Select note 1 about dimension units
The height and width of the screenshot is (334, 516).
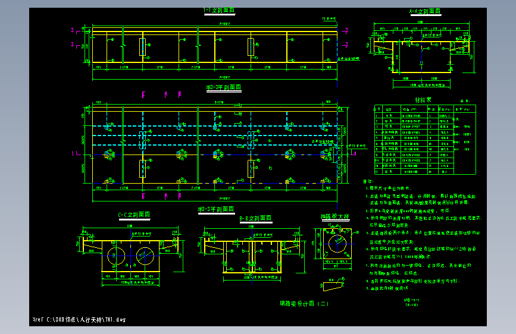coord(388,188)
